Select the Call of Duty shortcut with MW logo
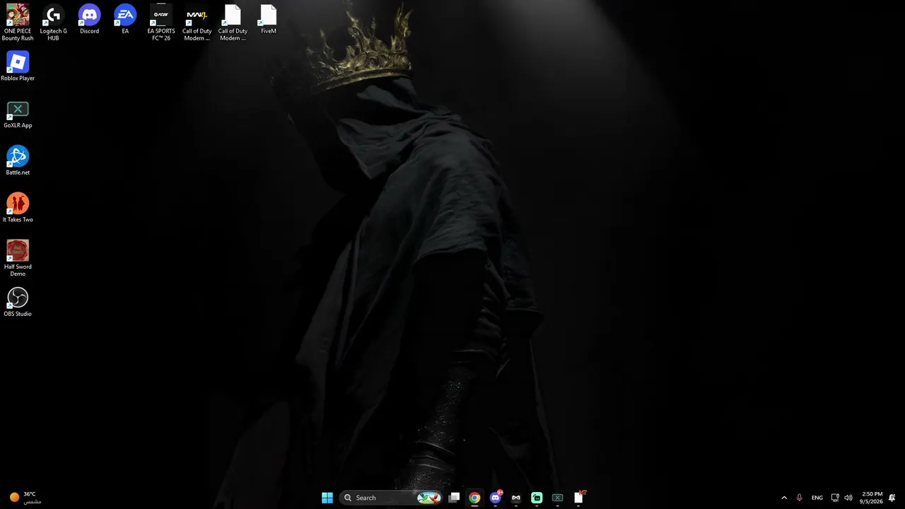The image size is (905, 509). point(197,23)
